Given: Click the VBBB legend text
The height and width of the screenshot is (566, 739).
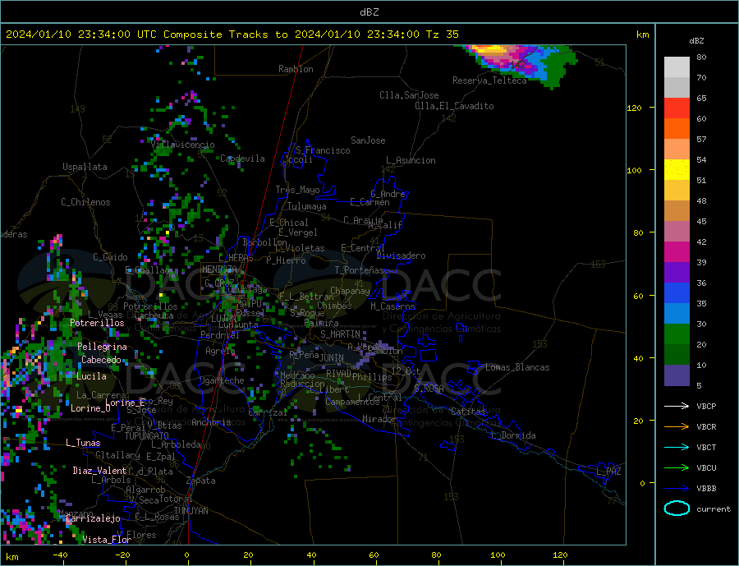Looking at the screenshot, I should [706, 489].
